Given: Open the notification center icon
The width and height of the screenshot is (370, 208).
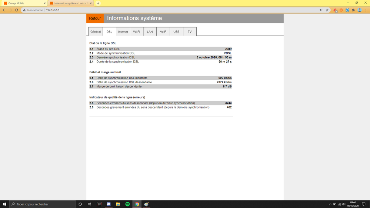Looking at the screenshot, I should pyautogui.click(x=364, y=204).
